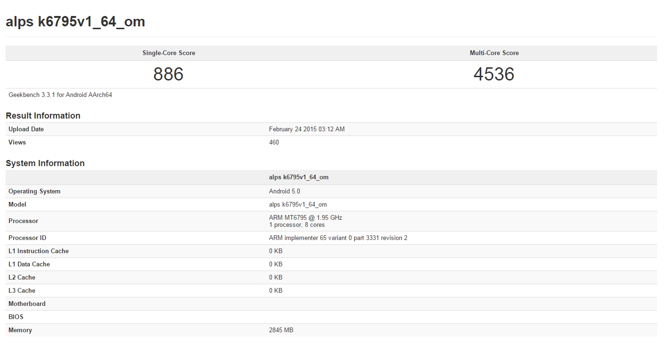
Task: Click the alps k6795v1_64_om page title
Action: (x=75, y=21)
